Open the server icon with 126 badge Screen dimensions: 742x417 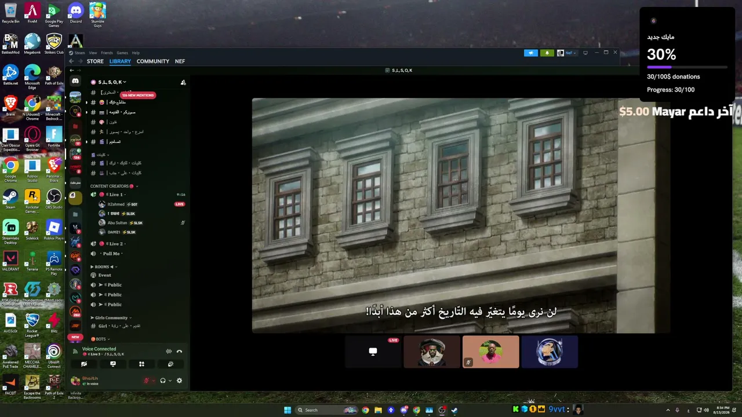click(x=75, y=154)
